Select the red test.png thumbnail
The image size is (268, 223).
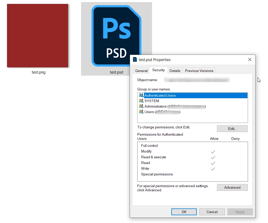[38, 36]
